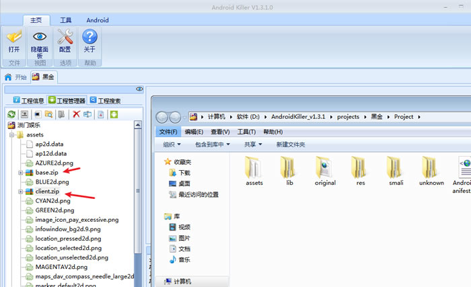471x287 pixels.
Task: Switch to the 工具 ribbon tab
Action: [x=66, y=20]
